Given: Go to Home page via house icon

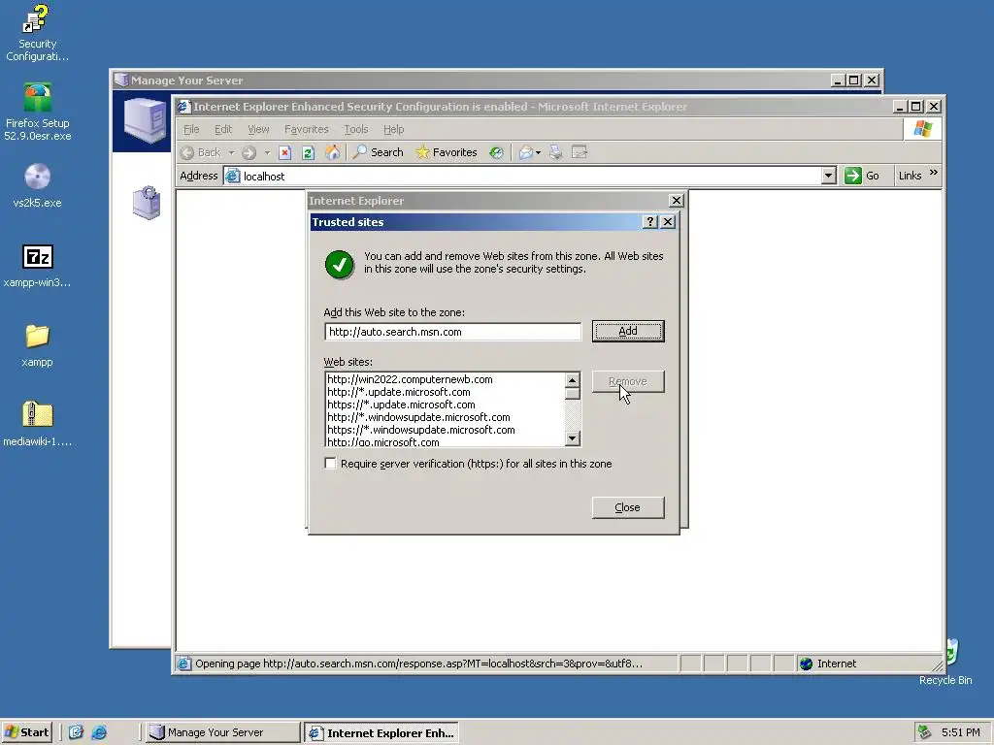Looking at the screenshot, I should tap(332, 152).
